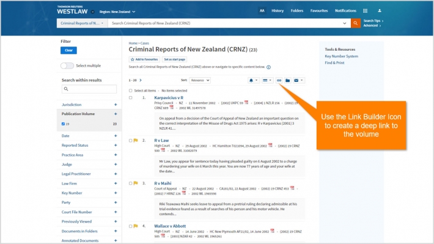Tick the checkbox for R v Law
This screenshot has height=244, width=434.
click(x=130, y=141)
